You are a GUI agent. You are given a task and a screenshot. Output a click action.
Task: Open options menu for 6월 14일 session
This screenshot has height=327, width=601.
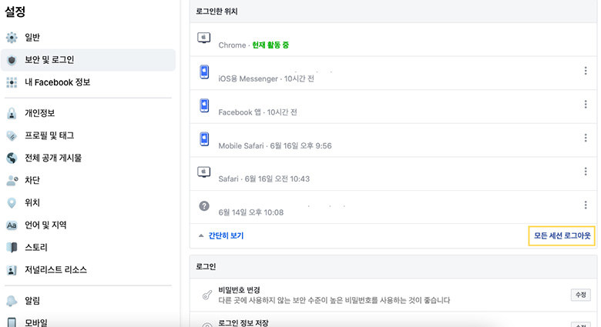pos(586,205)
